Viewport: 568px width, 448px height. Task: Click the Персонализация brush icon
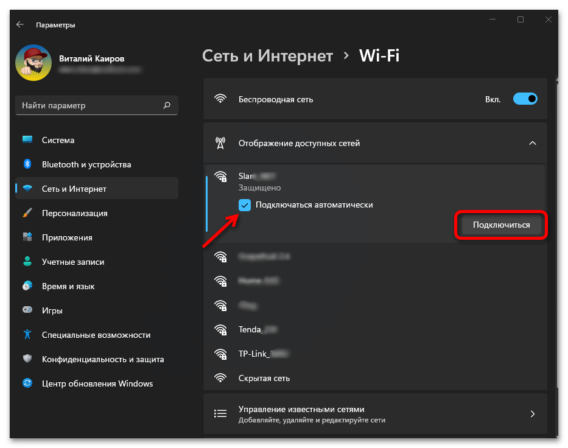pyautogui.click(x=27, y=212)
